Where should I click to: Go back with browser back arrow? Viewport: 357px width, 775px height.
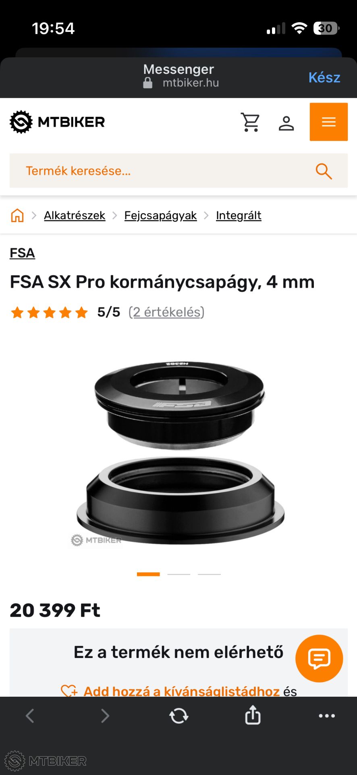pyautogui.click(x=30, y=716)
